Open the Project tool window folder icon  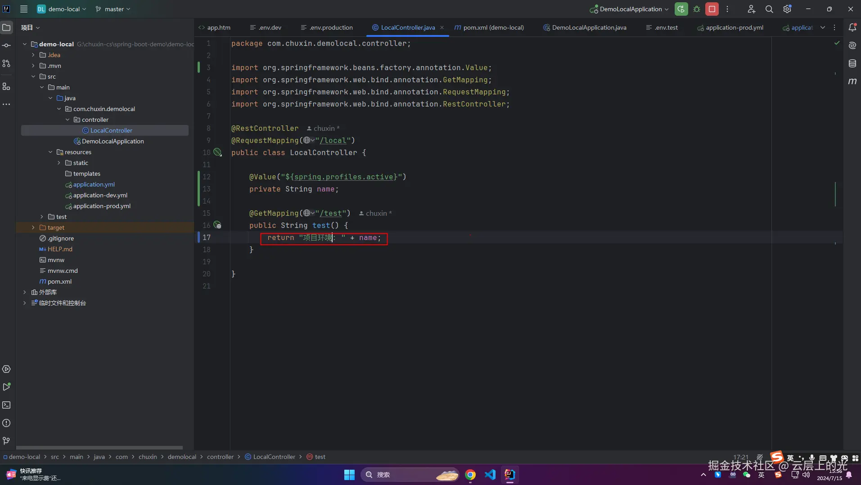coord(6,27)
